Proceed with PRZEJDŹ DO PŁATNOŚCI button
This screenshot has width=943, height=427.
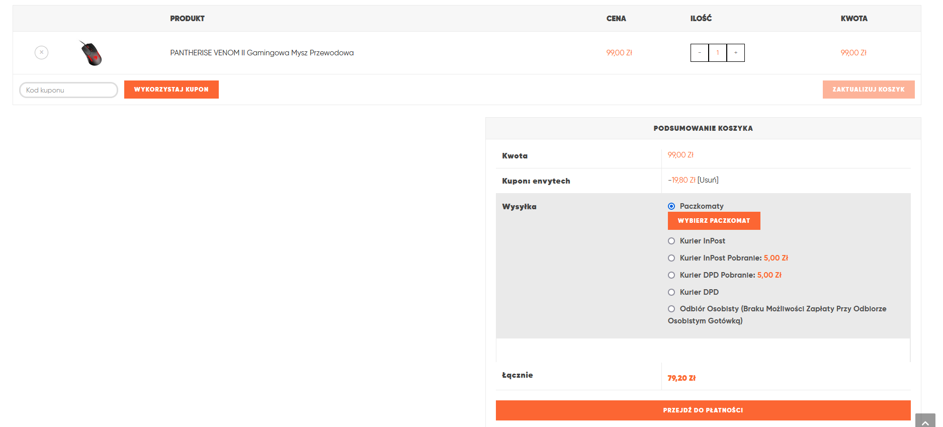point(703,410)
